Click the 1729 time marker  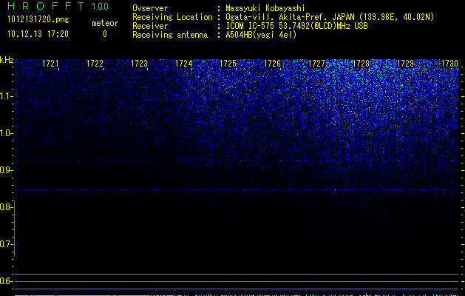[x=405, y=64]
